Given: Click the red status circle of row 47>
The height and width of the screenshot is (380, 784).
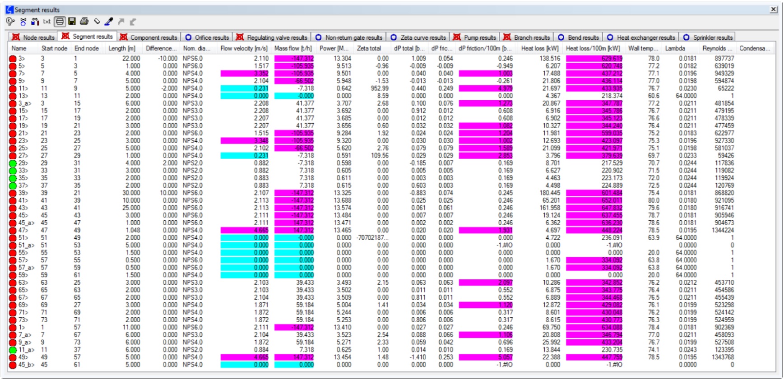Looking at the screenshot, I should [x=13, y=230].
